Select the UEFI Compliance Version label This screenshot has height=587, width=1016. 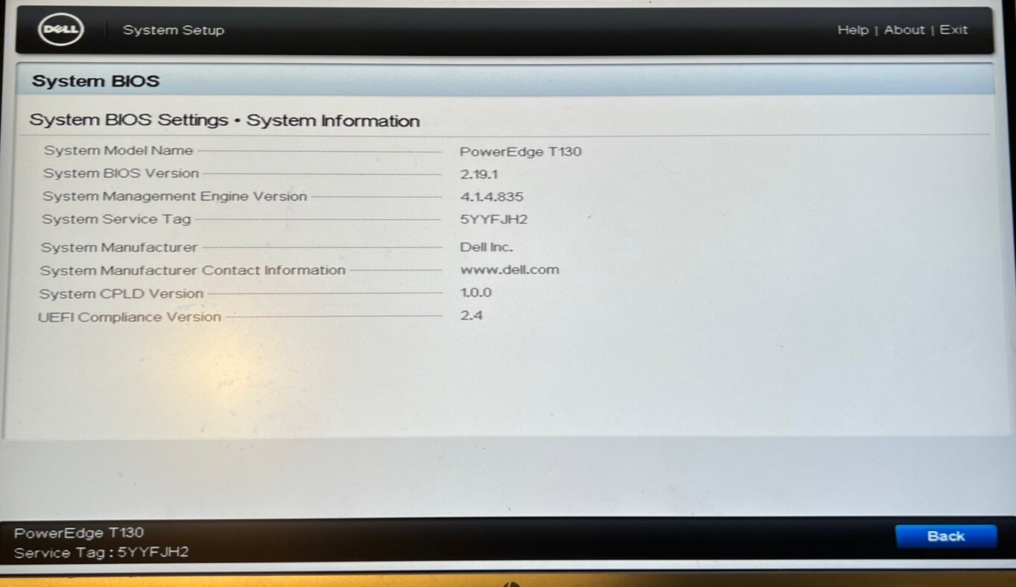(130, 317)
